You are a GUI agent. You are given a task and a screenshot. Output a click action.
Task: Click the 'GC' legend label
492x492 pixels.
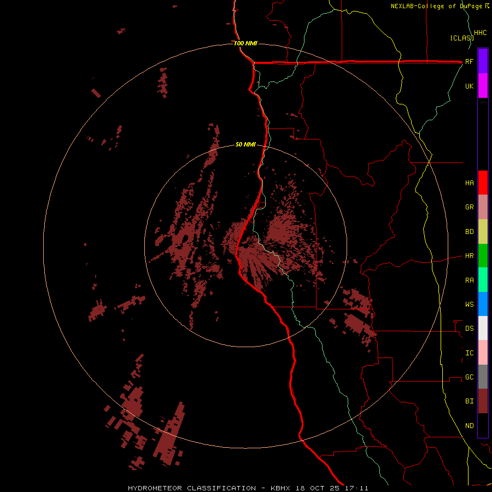point(469,377)
